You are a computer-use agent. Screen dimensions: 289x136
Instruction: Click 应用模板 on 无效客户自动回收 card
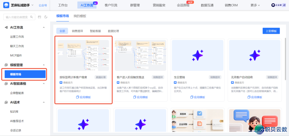(254, 97)
